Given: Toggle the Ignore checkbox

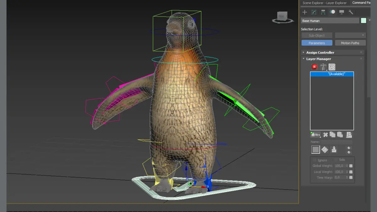Looking at the screenshot, I should 314,160.
